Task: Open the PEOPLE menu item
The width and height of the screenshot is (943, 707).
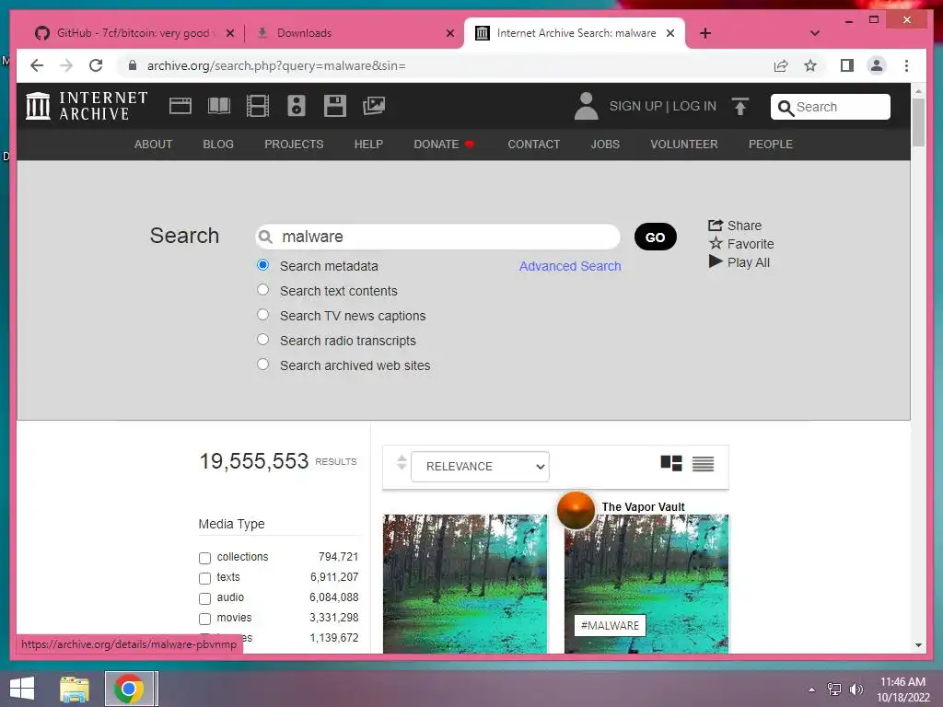Action: [771, 145]
